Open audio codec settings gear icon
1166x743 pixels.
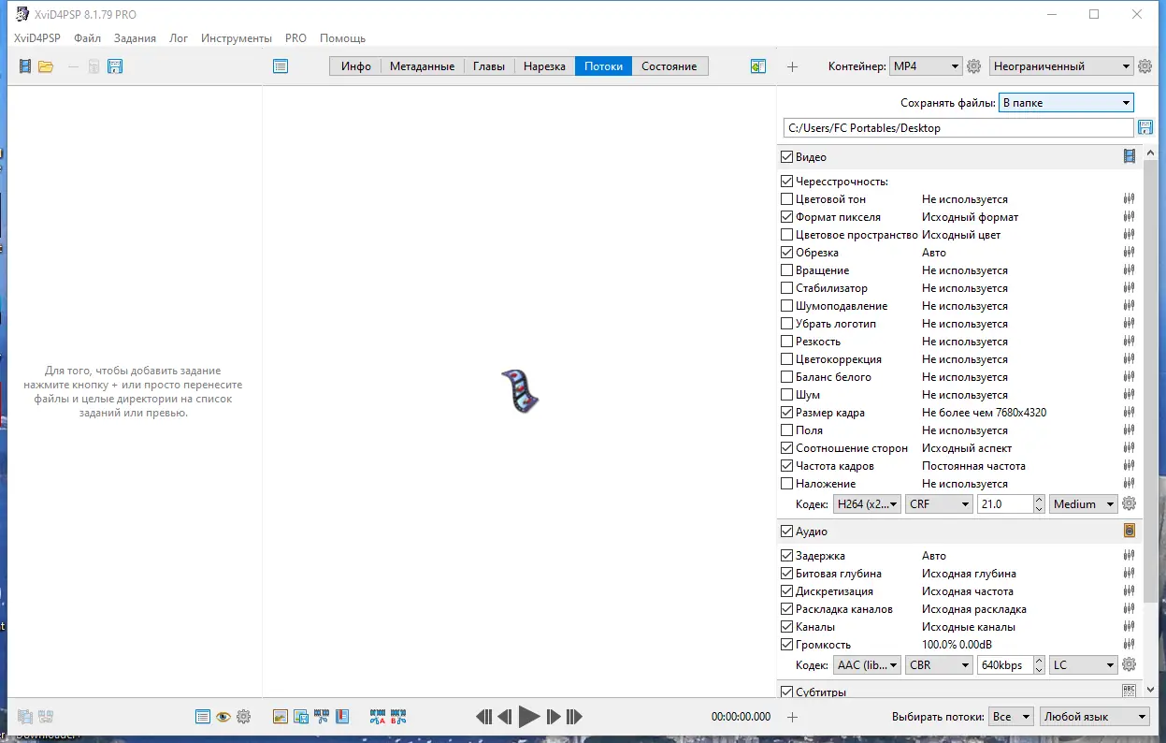pos(1129,664)
